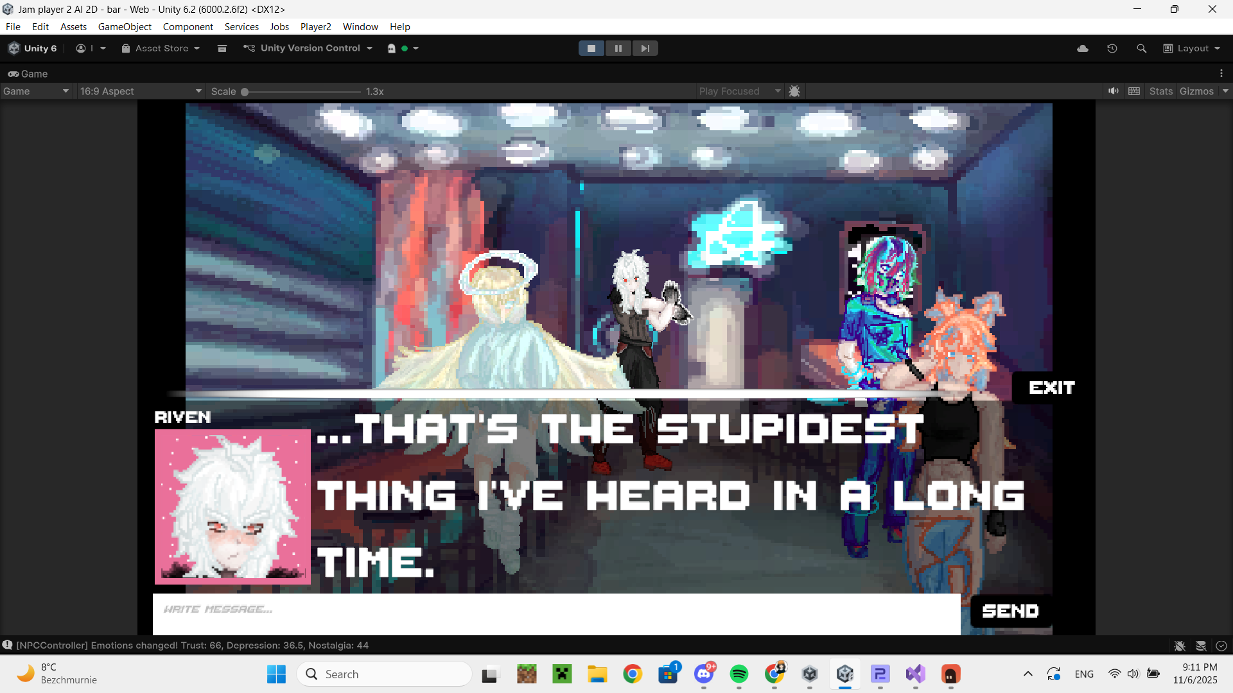This screenshot has height=693, width=1233.
Task: Open Unity Cloud services icon
Action: [1083, 48]
